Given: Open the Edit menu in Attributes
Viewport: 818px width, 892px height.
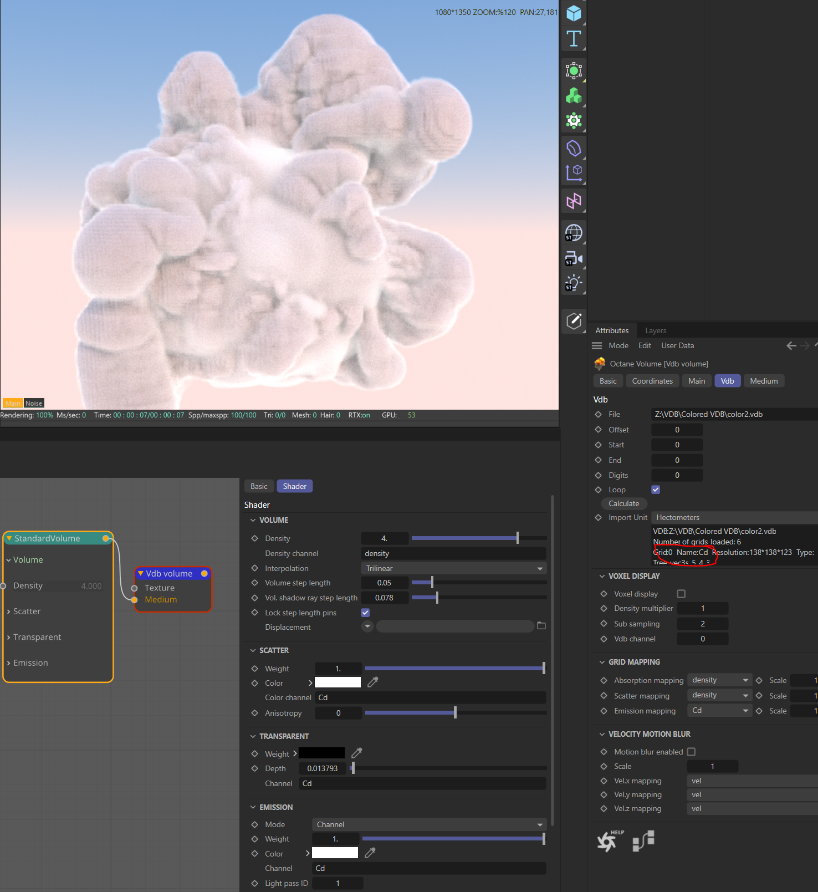Looking at the screenshot, I should [645, 345].
